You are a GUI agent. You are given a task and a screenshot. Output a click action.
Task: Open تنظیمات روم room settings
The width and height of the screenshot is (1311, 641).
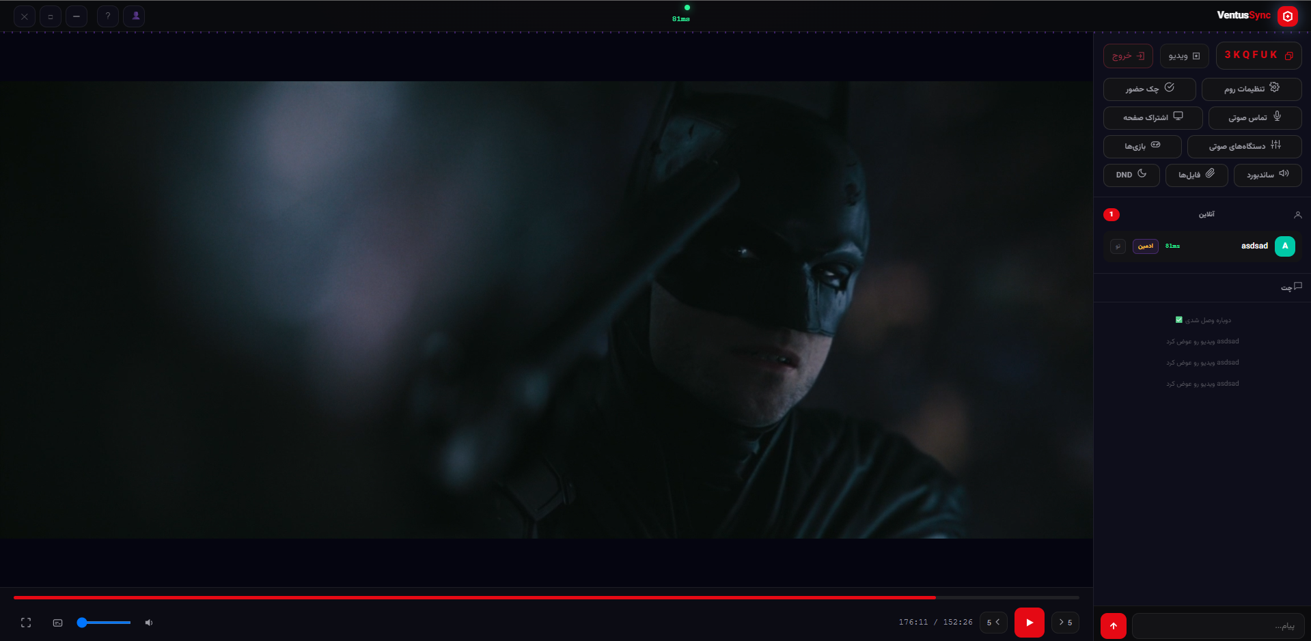[x=1252, y=89]
